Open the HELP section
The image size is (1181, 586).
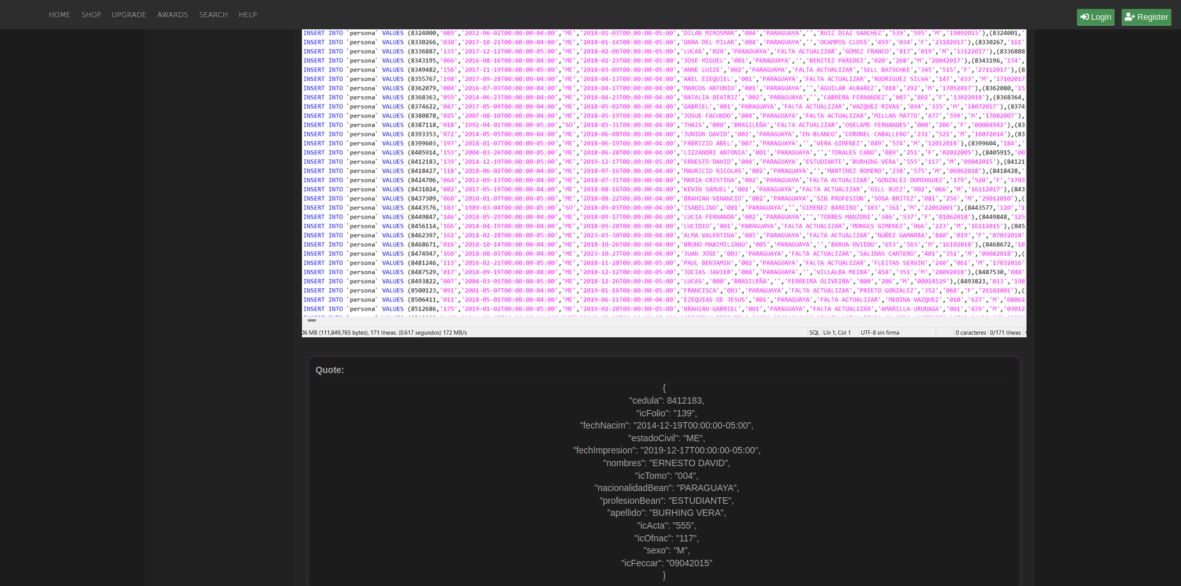pyautogui.click(x=248, y=15)
